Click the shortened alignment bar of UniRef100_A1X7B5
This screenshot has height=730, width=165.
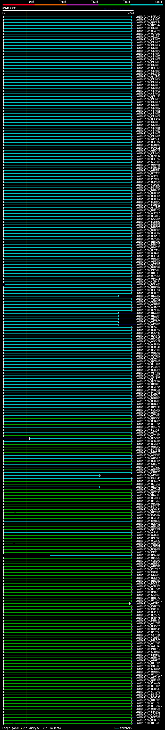click(x=52, y=475)
